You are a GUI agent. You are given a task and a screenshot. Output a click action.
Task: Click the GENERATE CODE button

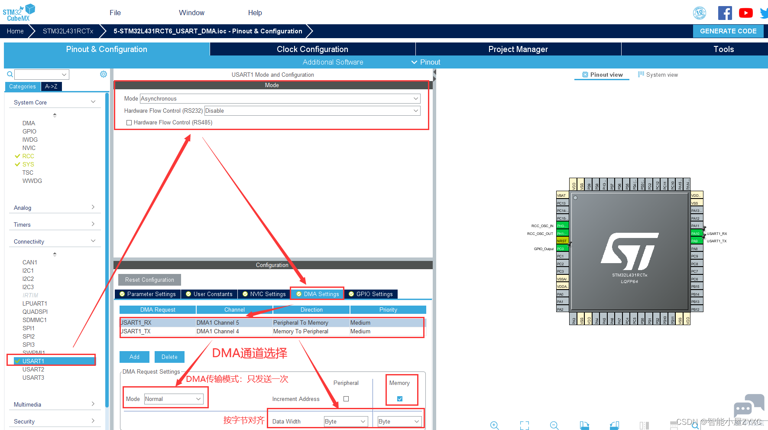[x=728, y=31]
